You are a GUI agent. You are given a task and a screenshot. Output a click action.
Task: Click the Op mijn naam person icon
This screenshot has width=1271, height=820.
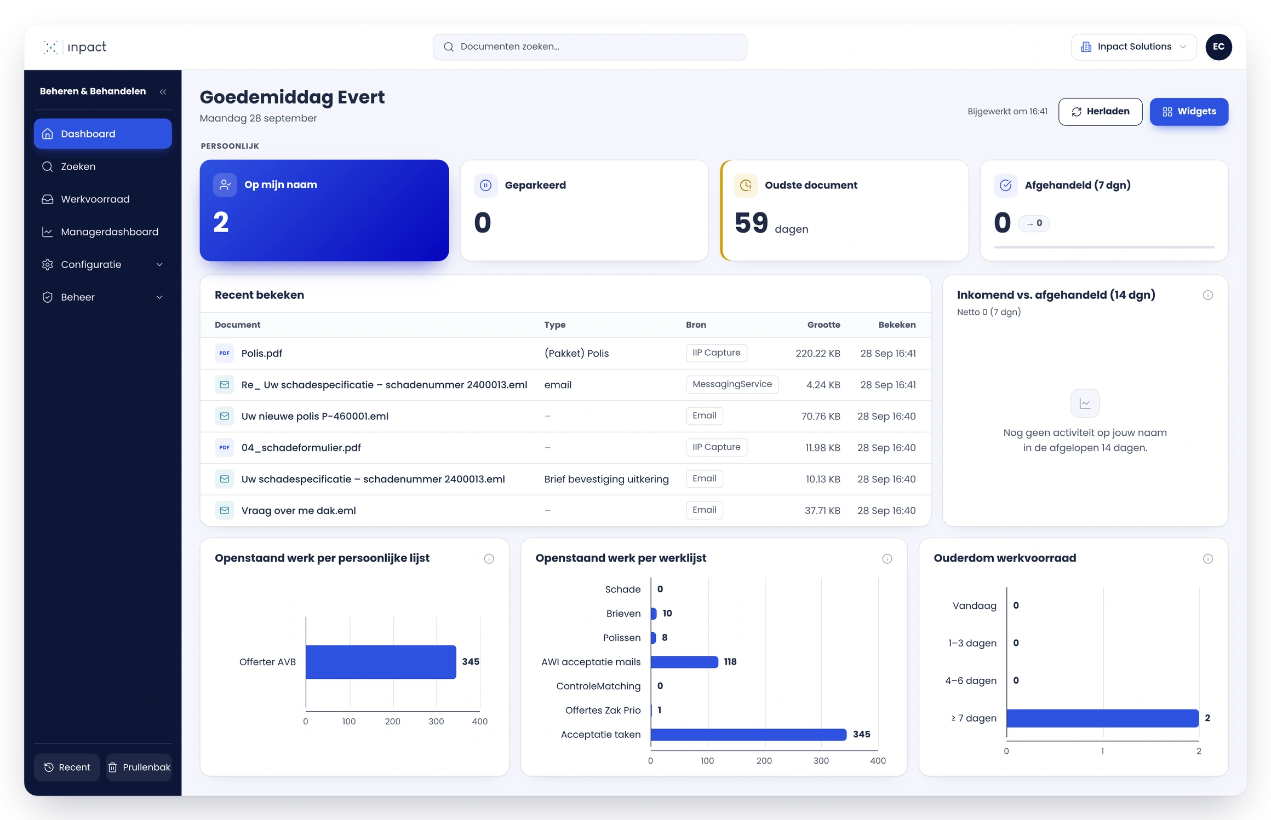225,185
